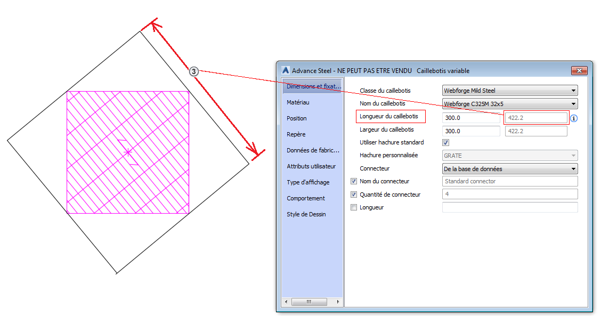601x316 pixels.
Task: Click sidebar scrollbar left arrow
Action: click(286, 302)
